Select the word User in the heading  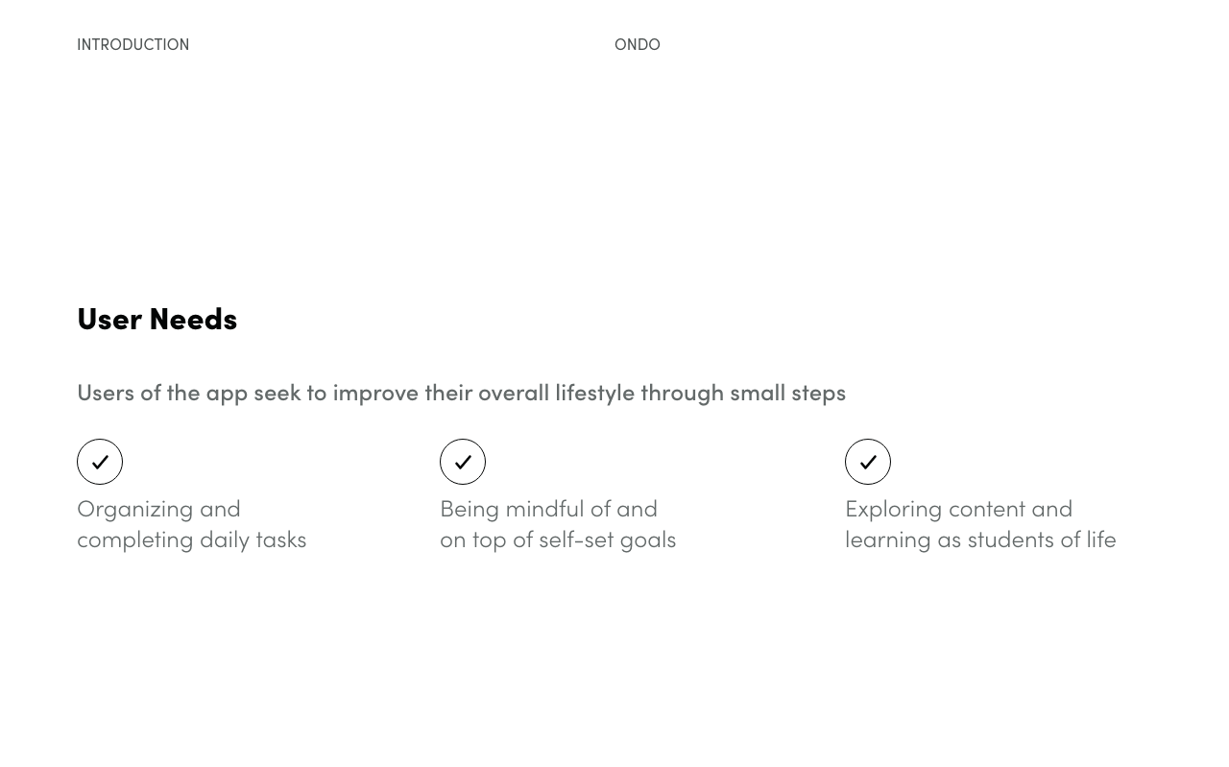click(109, 318)
